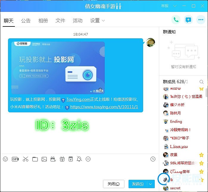The width and height of the screenshot is (208, 192).
Task: Click the 陈林月 member avatar
Action: pyautogui.click(x=166, y=113)
